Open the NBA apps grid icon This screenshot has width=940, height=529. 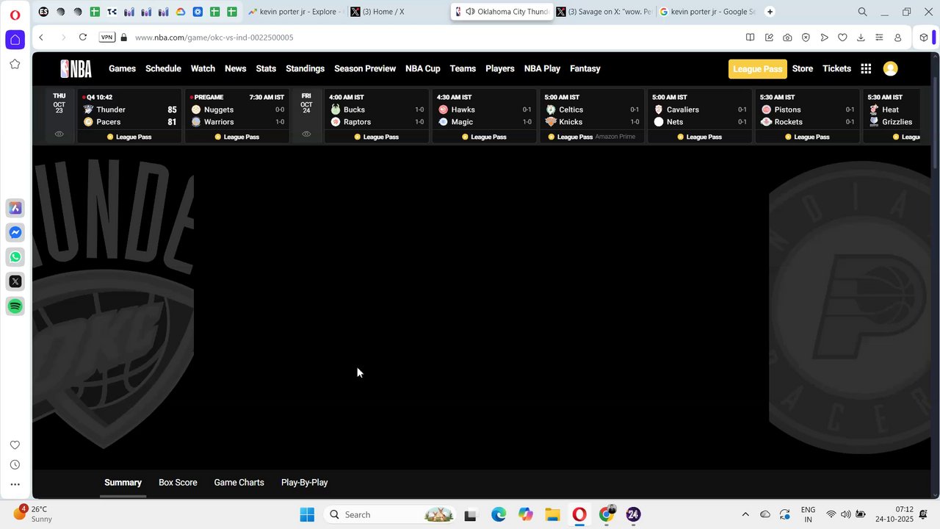866,68
